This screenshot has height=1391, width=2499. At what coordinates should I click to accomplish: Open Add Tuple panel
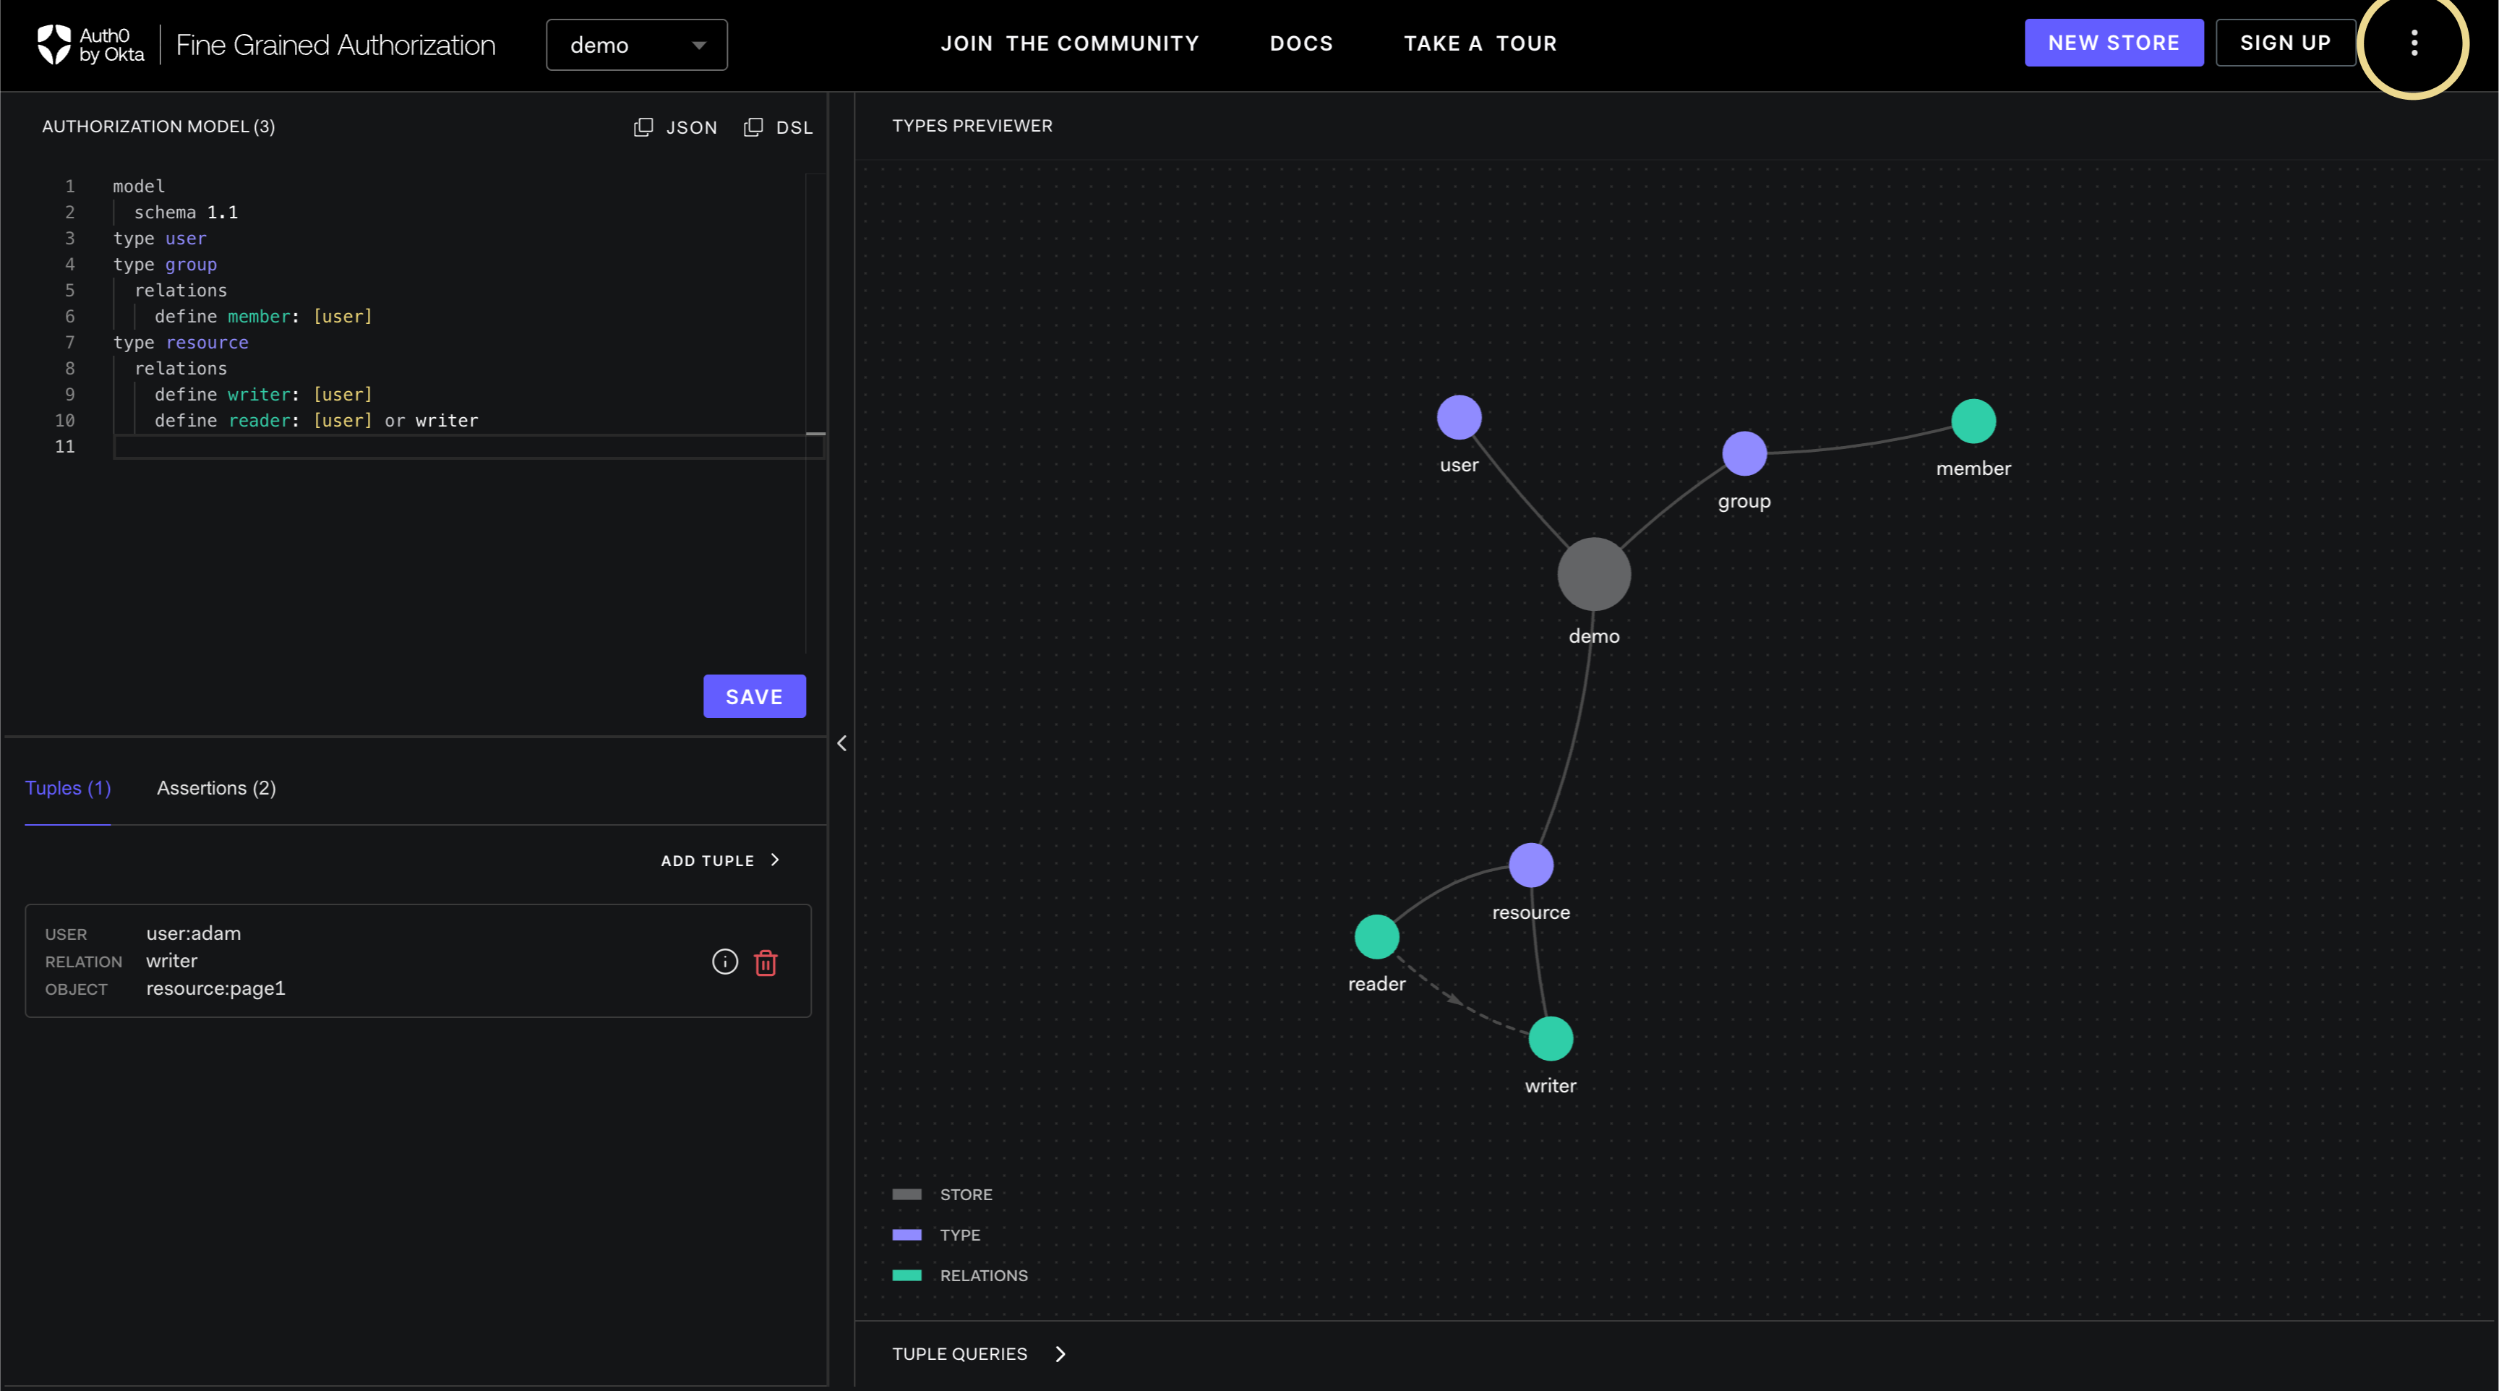click(x=721, y=860)
